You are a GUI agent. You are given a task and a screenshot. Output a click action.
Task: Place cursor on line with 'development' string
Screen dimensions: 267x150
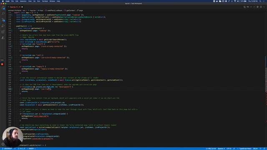[46, 87]
